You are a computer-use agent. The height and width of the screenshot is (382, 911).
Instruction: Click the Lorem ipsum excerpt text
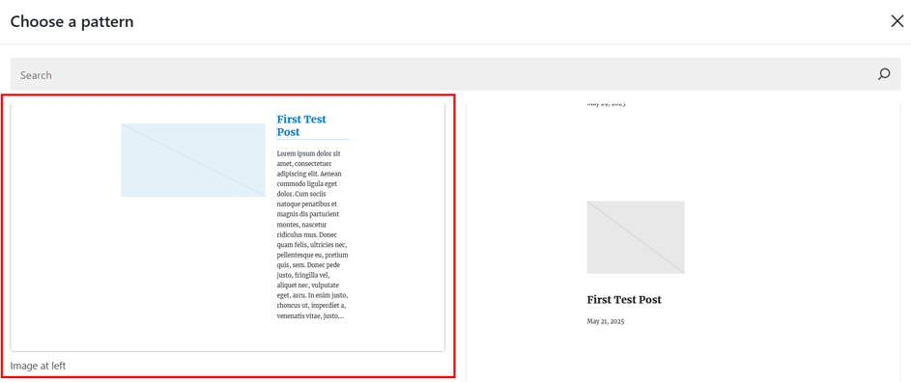pyautogui.click(x=313, y=235)
